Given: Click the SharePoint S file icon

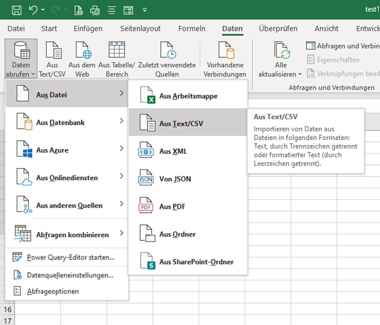Looking at the screenshot, I should pos(147,261).
